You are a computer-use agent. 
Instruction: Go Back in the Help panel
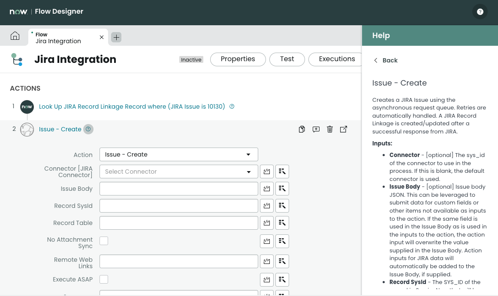(386, 60)
